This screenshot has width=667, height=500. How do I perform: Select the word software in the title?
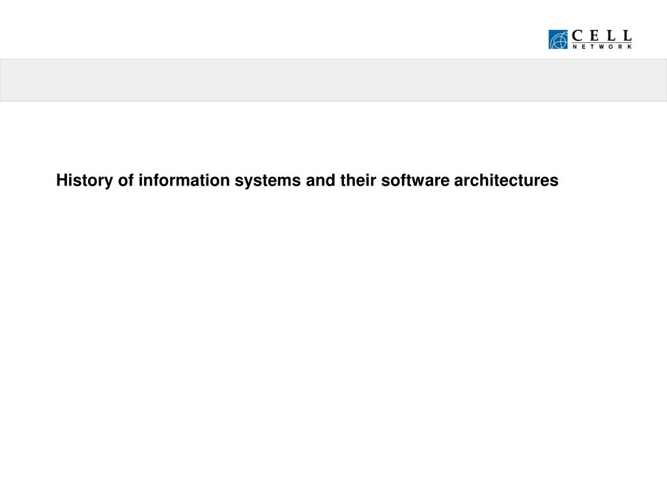click(415, 180)
